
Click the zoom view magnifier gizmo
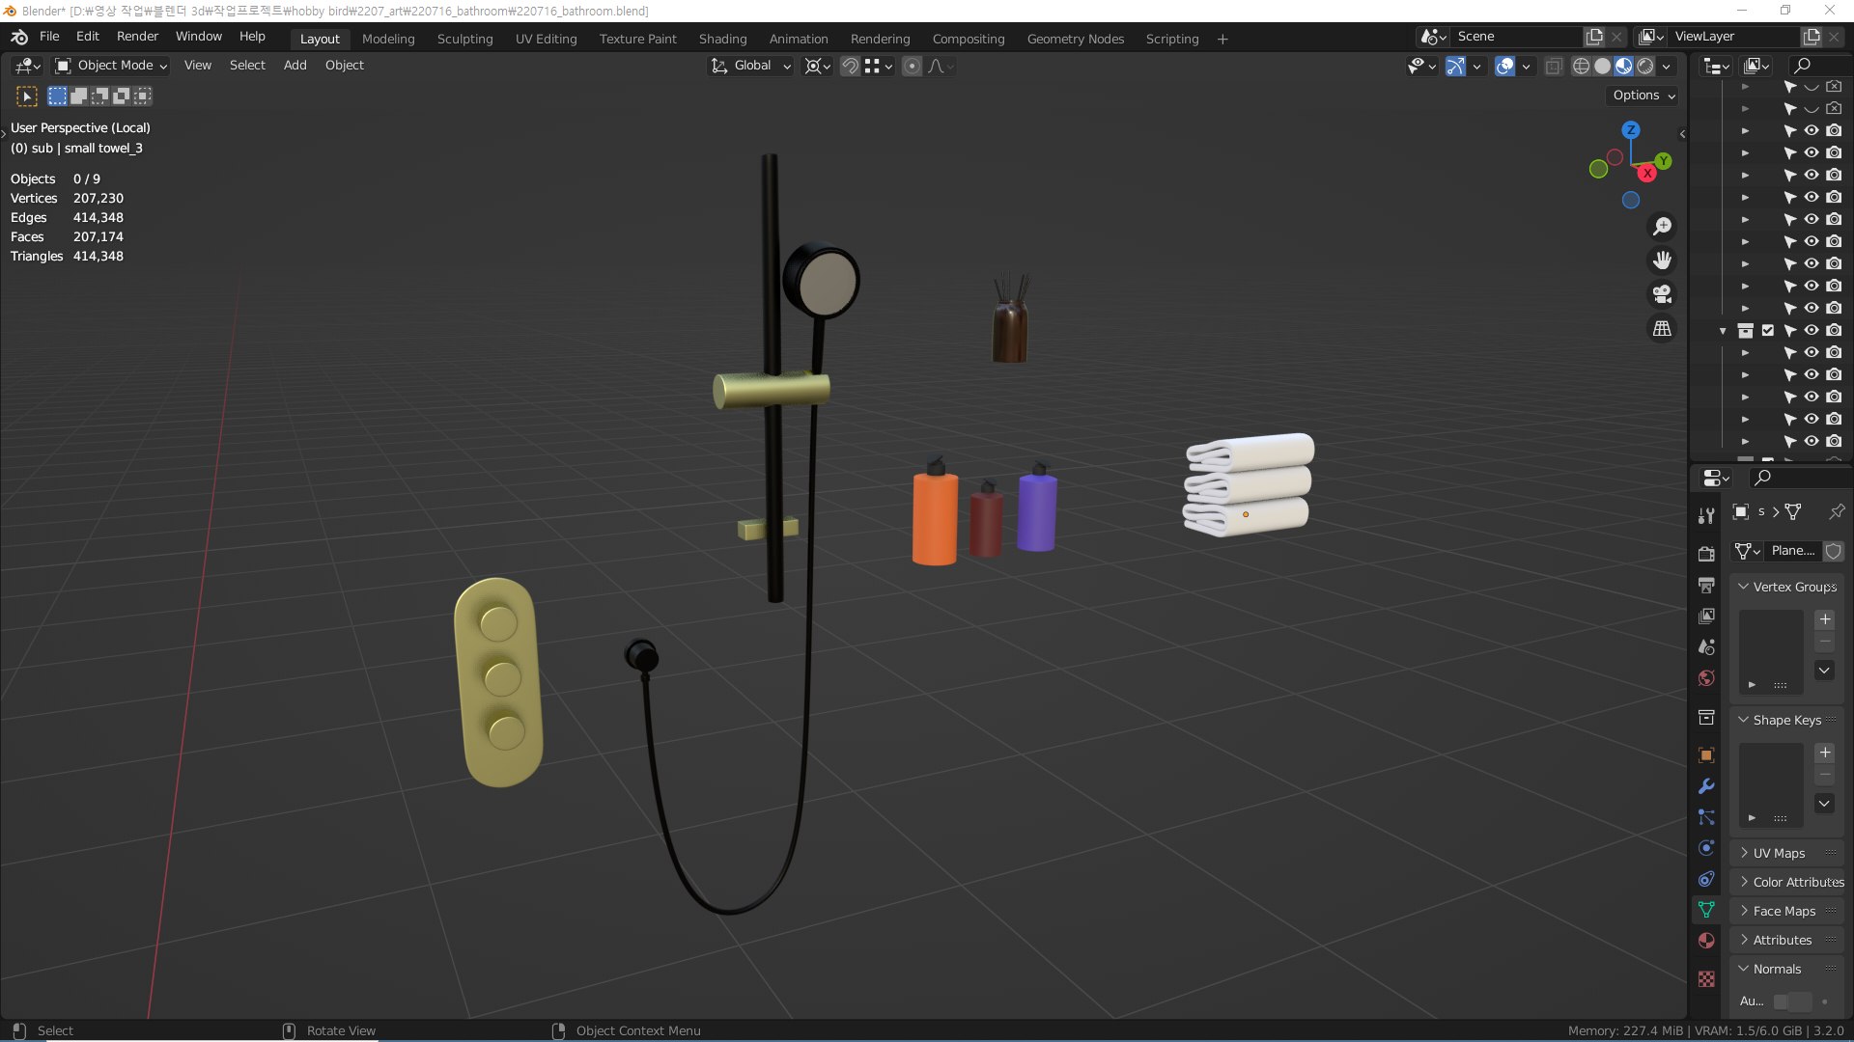tap(1662, 226)
